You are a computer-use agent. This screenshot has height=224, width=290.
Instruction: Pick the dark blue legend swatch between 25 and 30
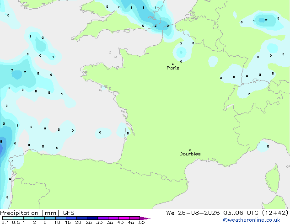(x=92, y=218)
